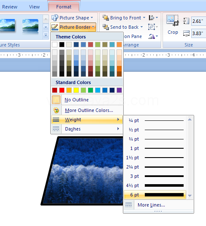Click the Crop tool icon
This screenshot has height=226, width=206.
pyautogui.click(x=173, y=20)
